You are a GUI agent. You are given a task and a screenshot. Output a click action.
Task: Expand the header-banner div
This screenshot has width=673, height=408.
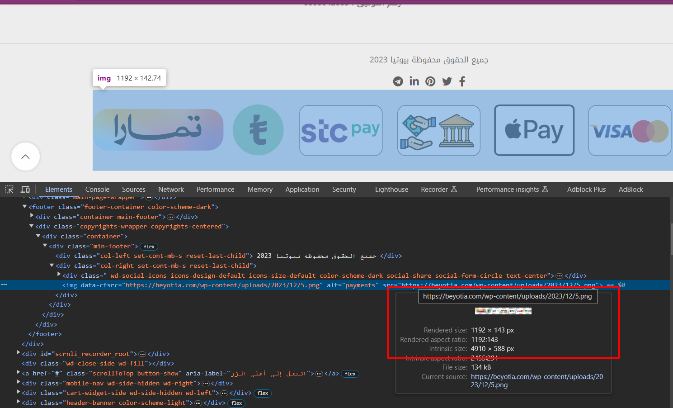tap(18, 402)
